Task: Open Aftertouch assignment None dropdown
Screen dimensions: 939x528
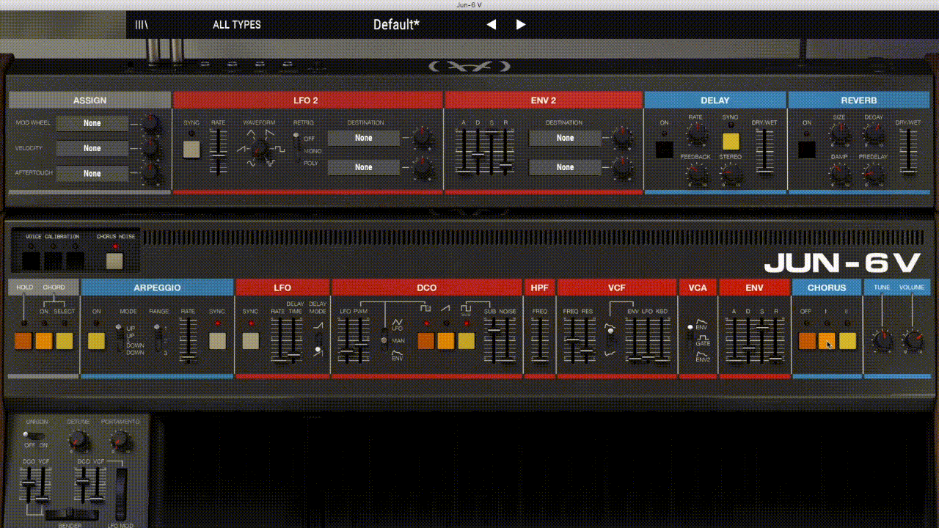Action: (92, 173)
